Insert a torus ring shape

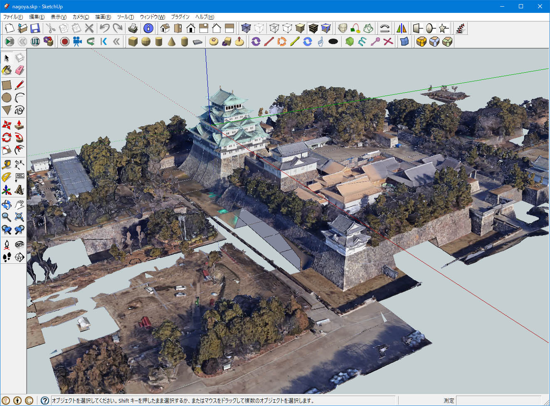[x=214, y=42]
